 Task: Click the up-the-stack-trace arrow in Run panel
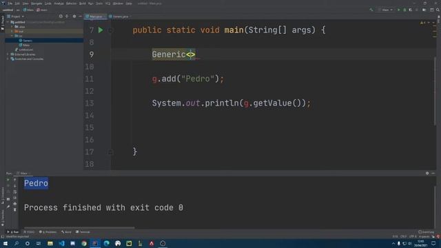tap(15, 180)
